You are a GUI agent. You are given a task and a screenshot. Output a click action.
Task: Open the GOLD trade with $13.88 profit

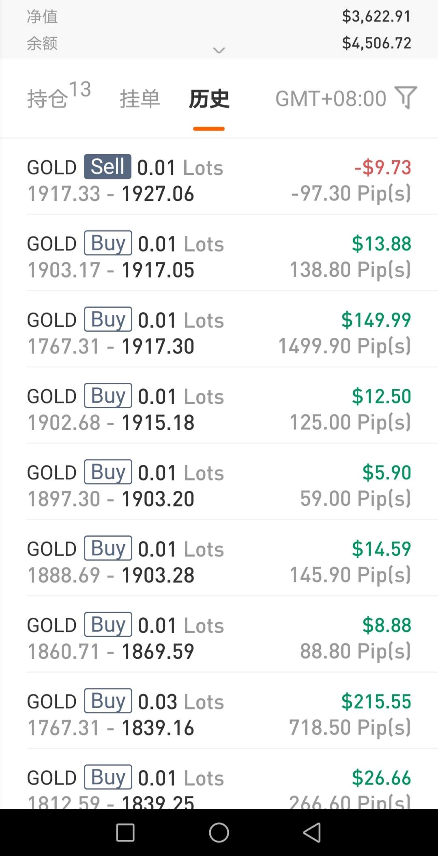click(x=219, y=256)
